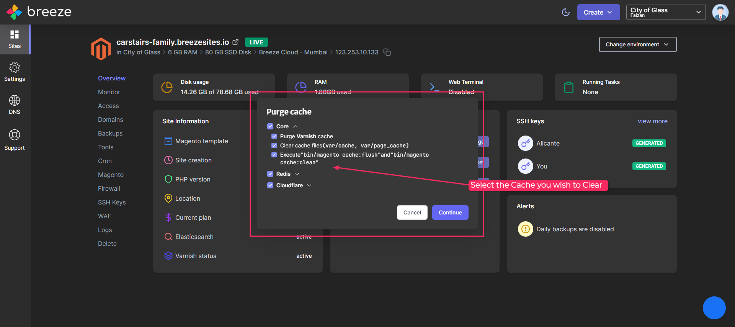This screenshot has width=735, height=327.
Task: Go to Tools tab
Action: (x=106, y=147)
